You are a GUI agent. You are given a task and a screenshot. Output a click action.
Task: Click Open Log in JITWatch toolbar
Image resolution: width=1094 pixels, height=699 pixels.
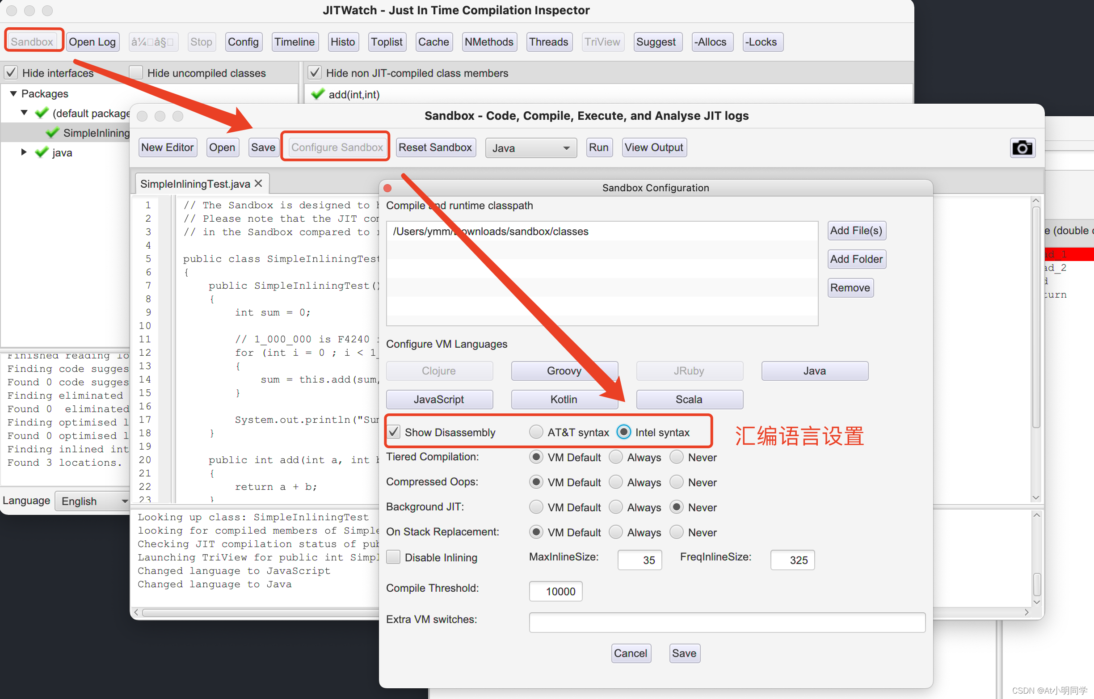tap(92, 42)
